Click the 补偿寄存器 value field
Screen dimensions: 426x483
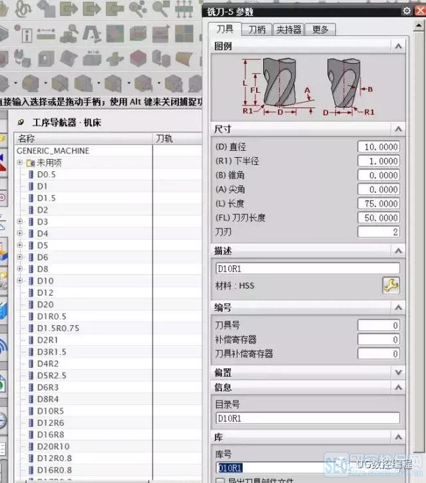click(379, 340)
